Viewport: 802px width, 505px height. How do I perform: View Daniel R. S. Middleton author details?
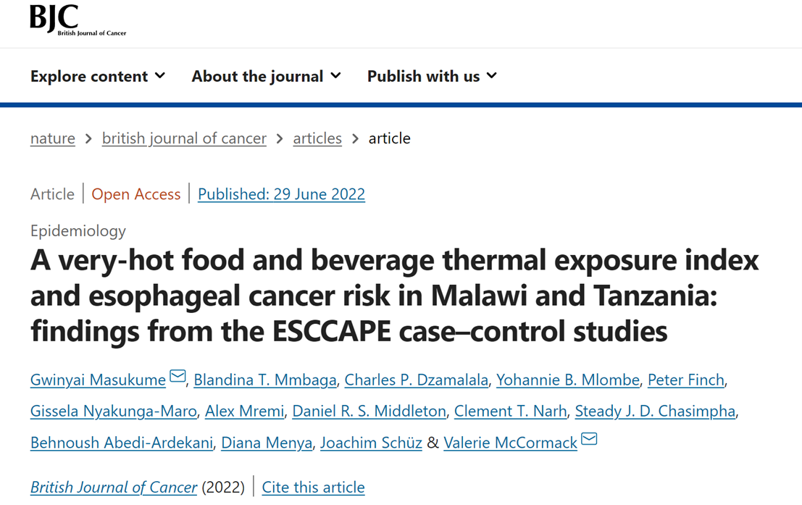pos(369,412)
